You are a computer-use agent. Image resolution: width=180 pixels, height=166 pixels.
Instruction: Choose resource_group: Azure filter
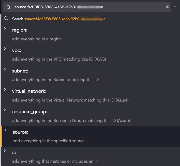(91, 116)
